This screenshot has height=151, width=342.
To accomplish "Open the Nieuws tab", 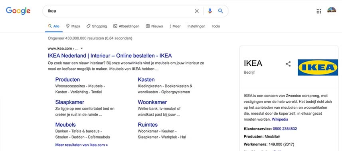I will pos(154,26).
